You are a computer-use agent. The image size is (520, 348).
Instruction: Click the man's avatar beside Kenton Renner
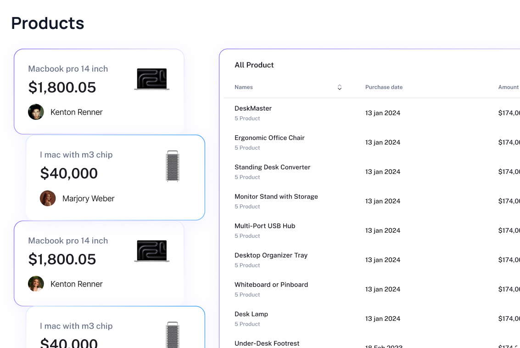pos(36,112)
